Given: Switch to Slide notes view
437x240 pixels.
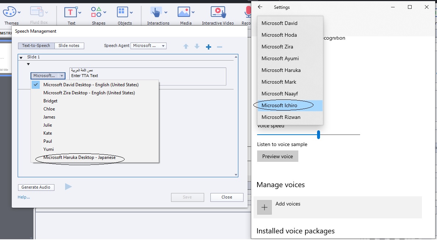Looking at the screenshot, I should coord(69,46).
